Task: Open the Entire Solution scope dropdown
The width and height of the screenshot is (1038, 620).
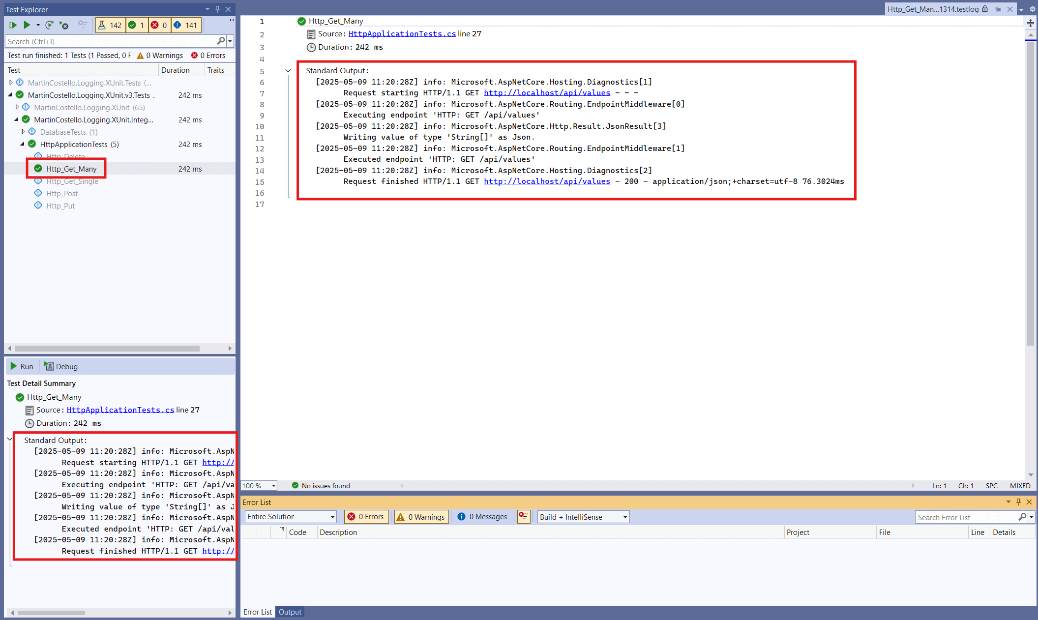Action: [x=291, y=517]
